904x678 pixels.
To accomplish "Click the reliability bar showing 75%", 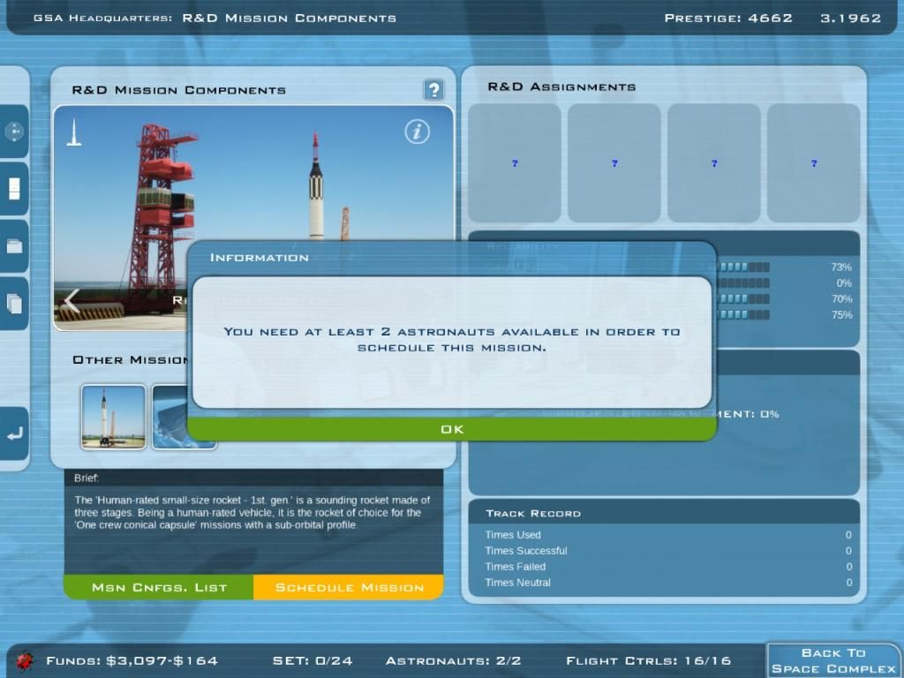I will pyautogui.click(x=742, y=315).
